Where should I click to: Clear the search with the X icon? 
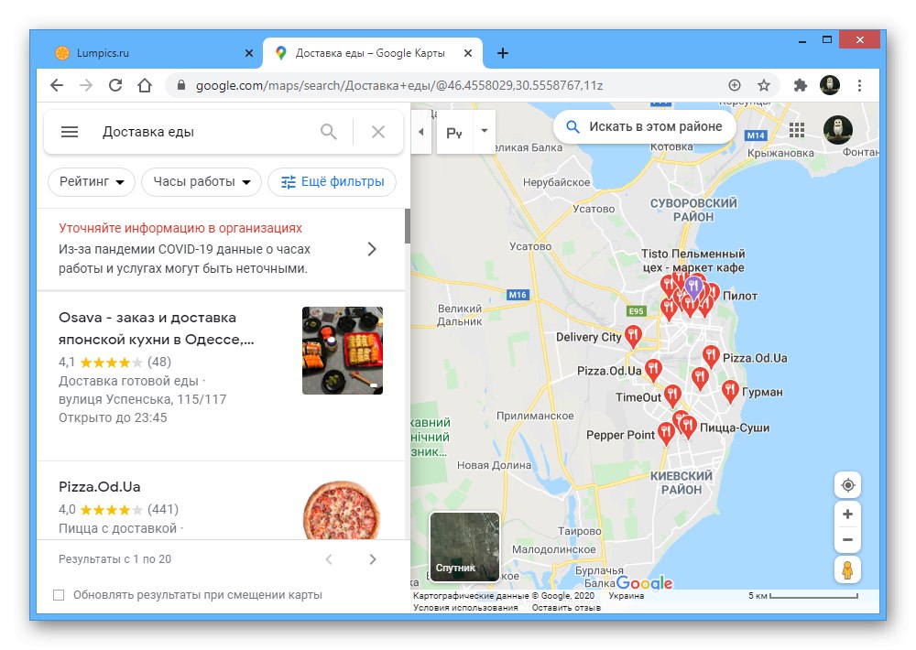coord(377,131)
